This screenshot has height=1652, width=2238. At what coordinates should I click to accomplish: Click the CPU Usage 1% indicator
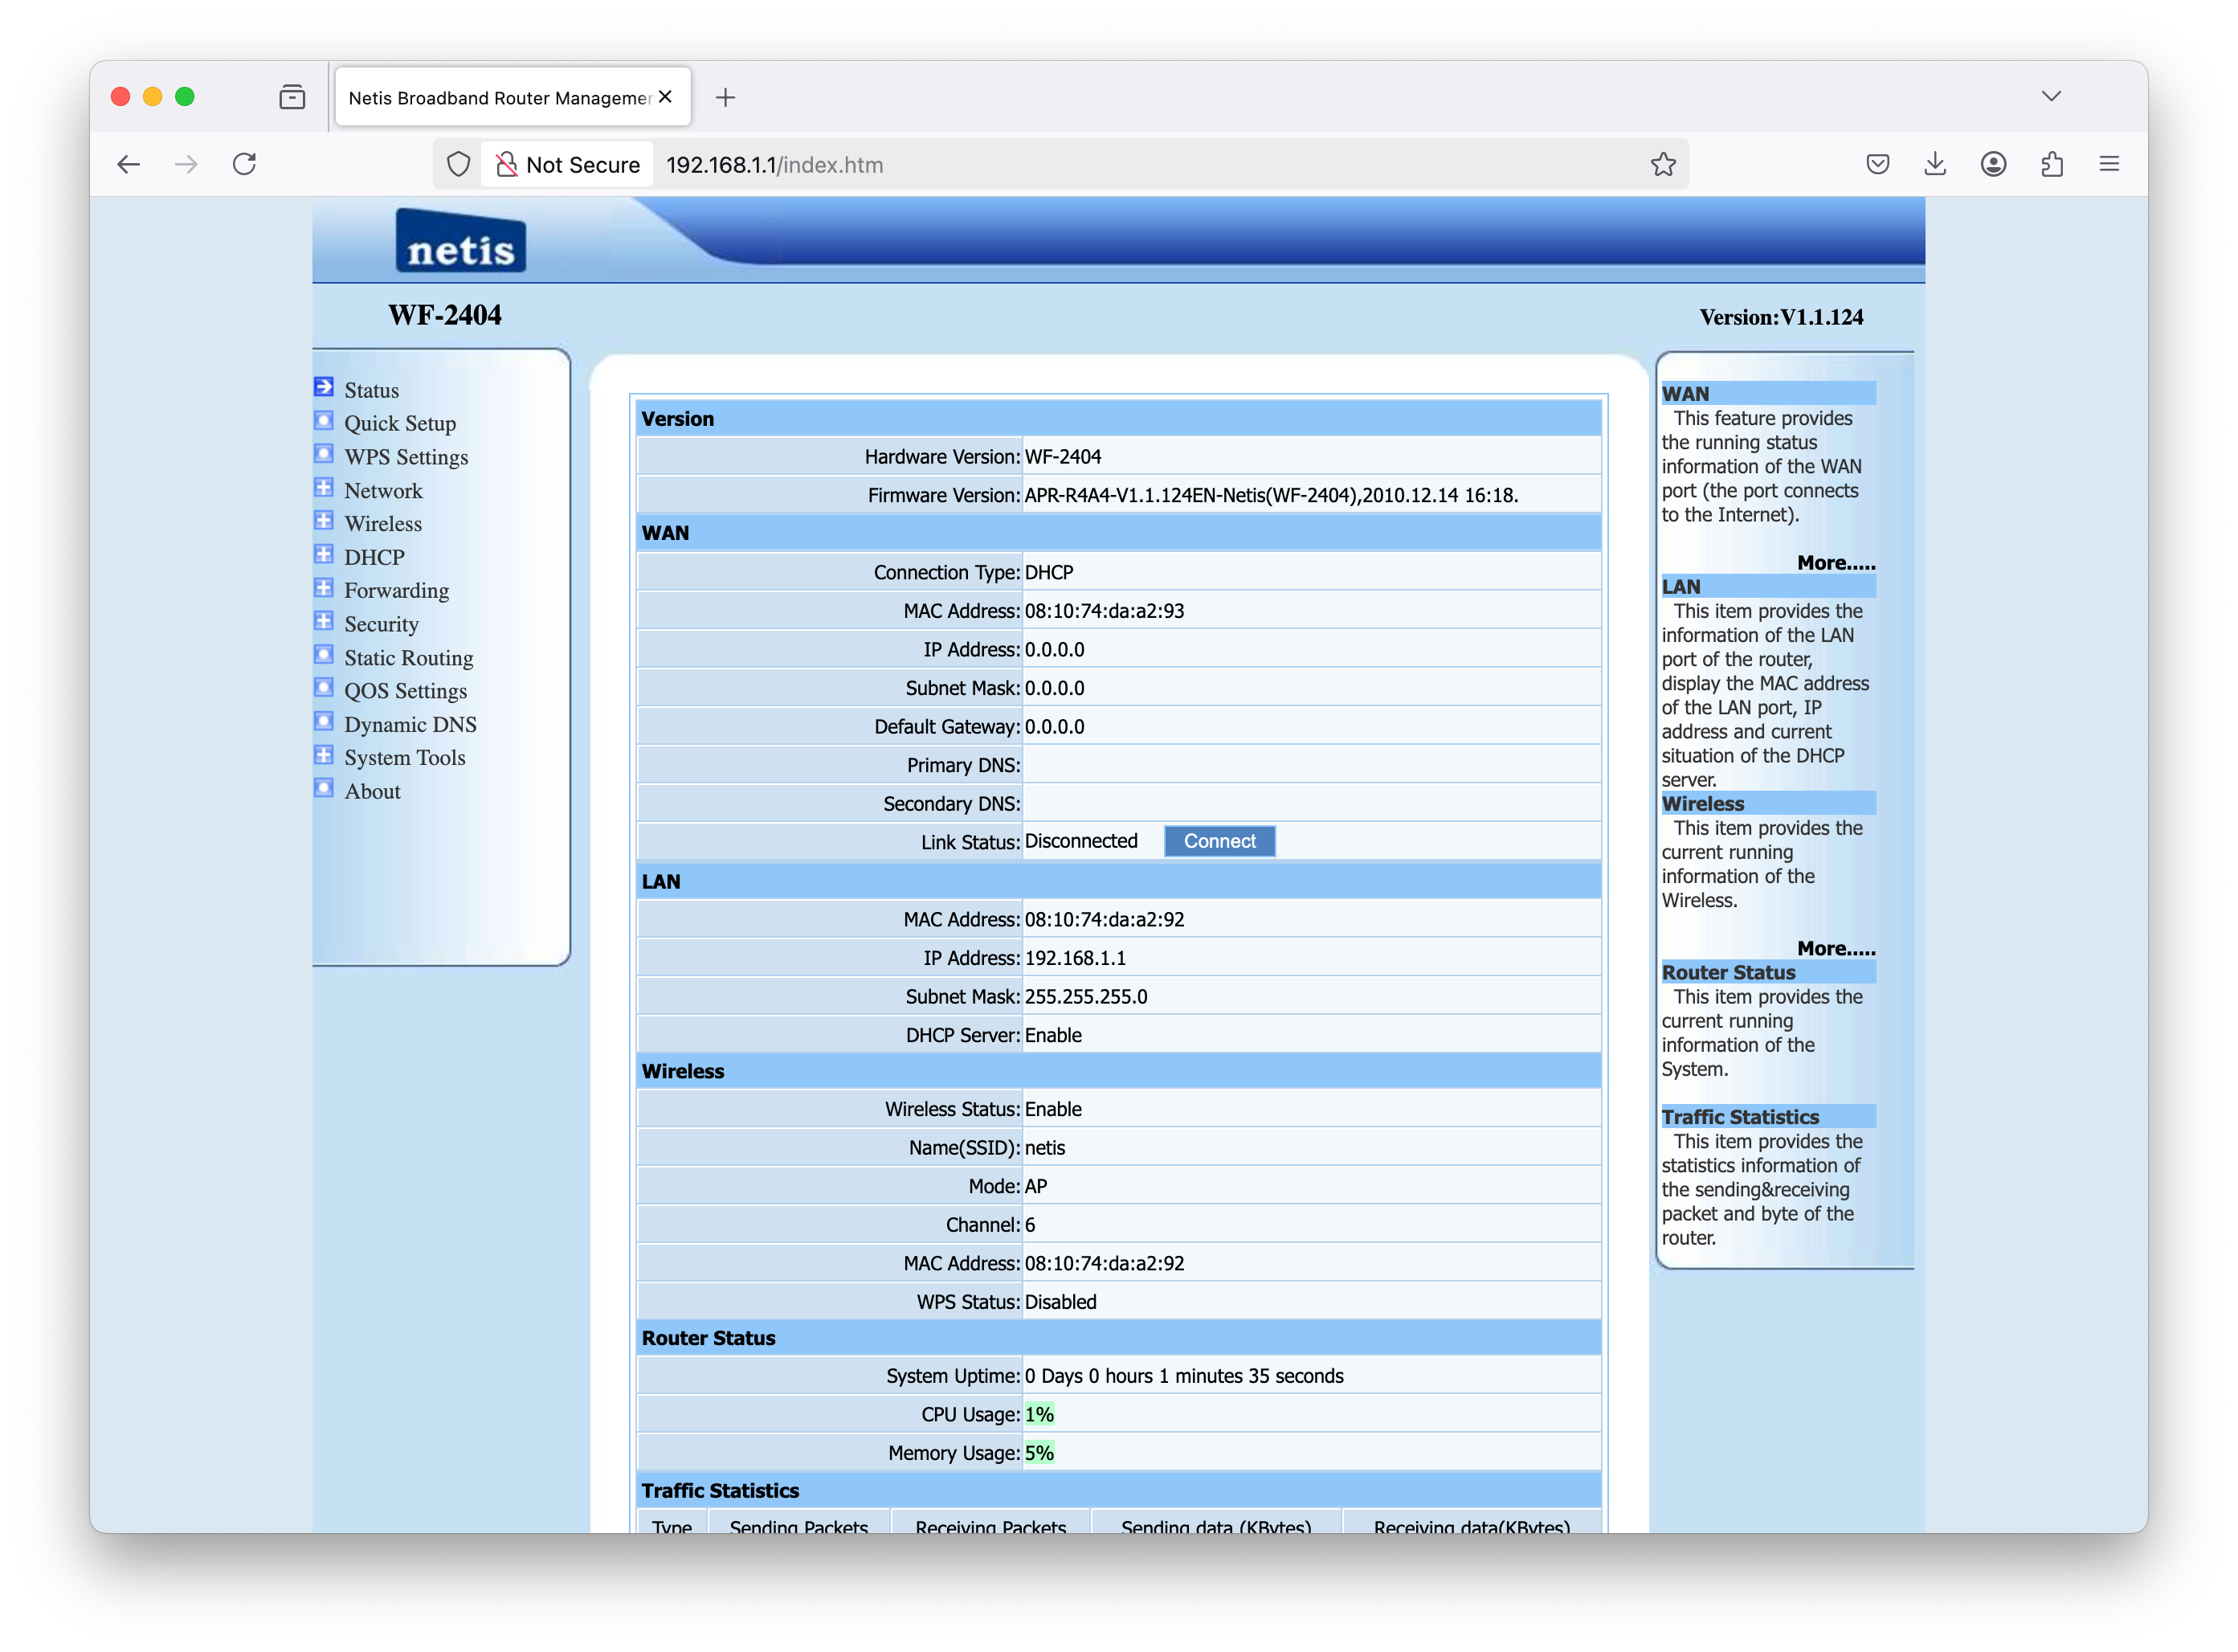(x=1039, y=1414)
